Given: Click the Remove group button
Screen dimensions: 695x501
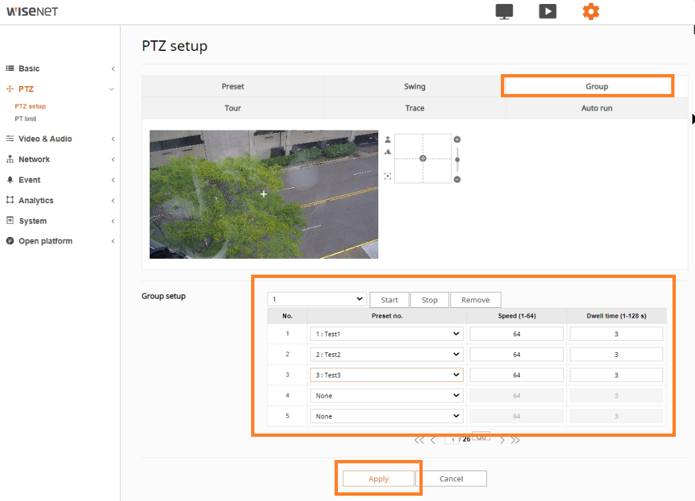Looking at the screenshot, I should tap(476, 300).
